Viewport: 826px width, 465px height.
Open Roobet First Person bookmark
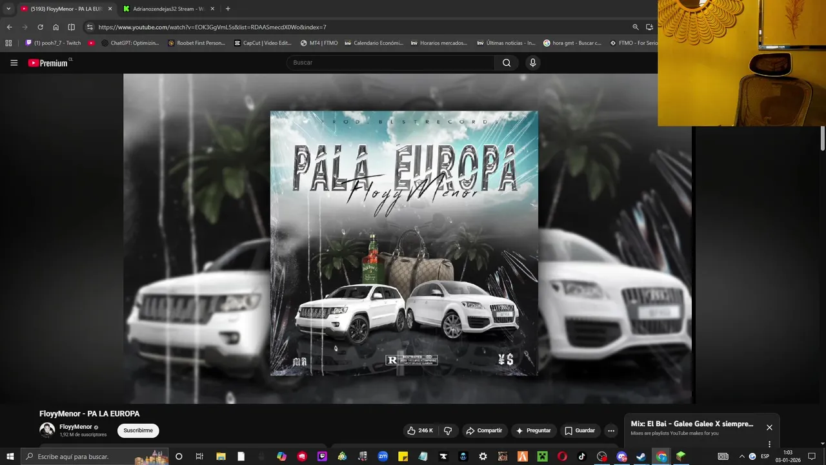[x=197, y=43]
